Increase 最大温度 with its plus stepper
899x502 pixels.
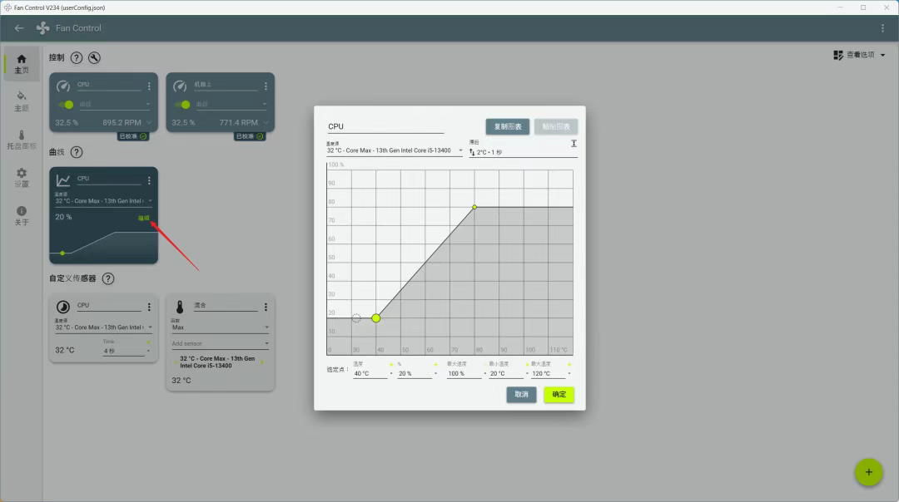click(x=569, y=365)
